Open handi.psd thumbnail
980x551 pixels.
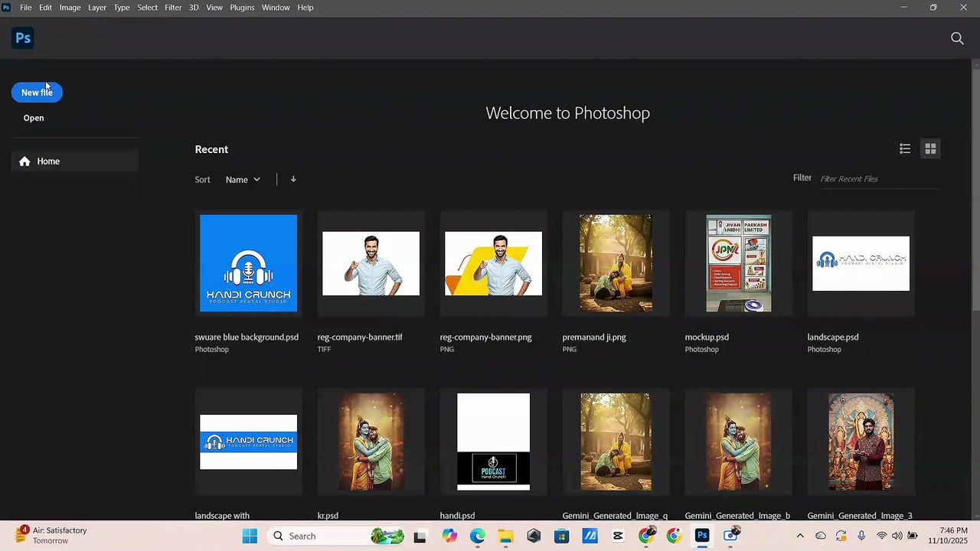point(494,442)
